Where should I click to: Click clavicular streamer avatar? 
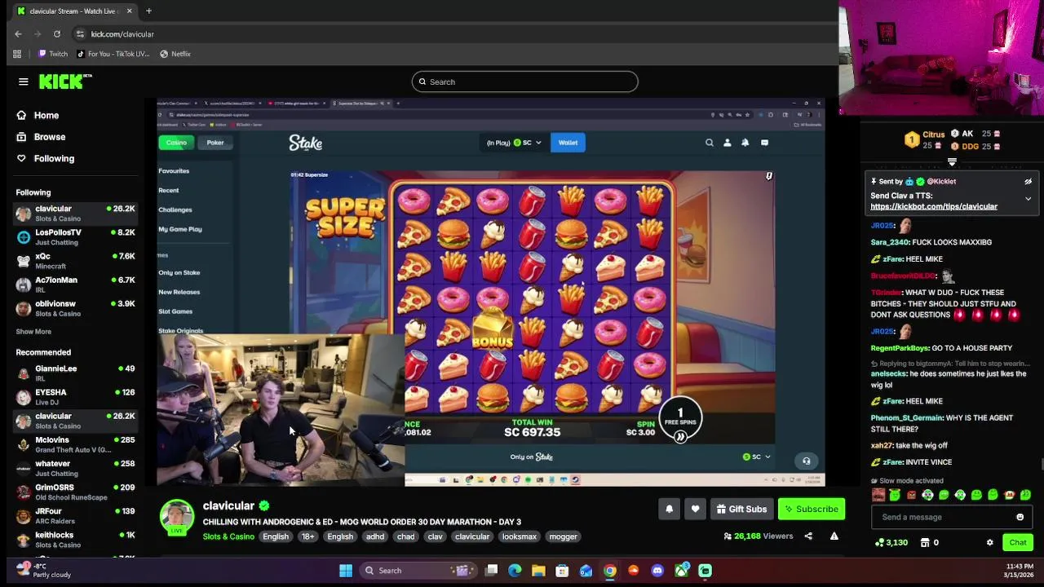176,517
